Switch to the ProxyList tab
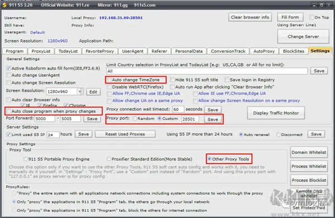335x218 pixels. (41, 51)
